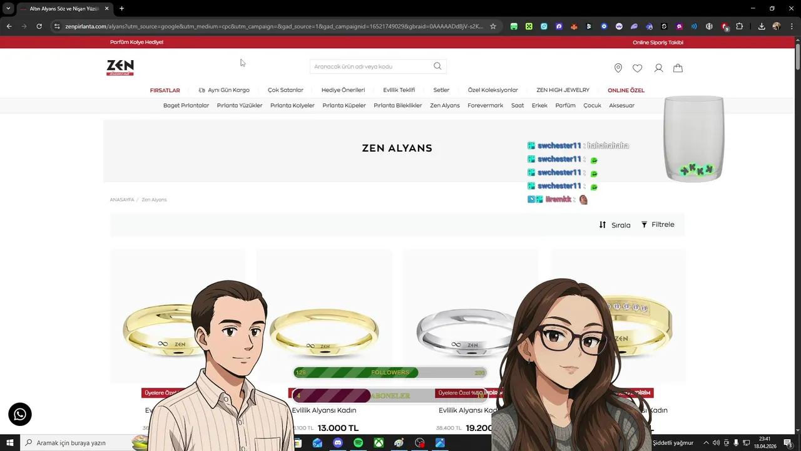Go to Pırlanta Kolyeler category
Viewport: 801px width, 451px height.
(292, 105)
